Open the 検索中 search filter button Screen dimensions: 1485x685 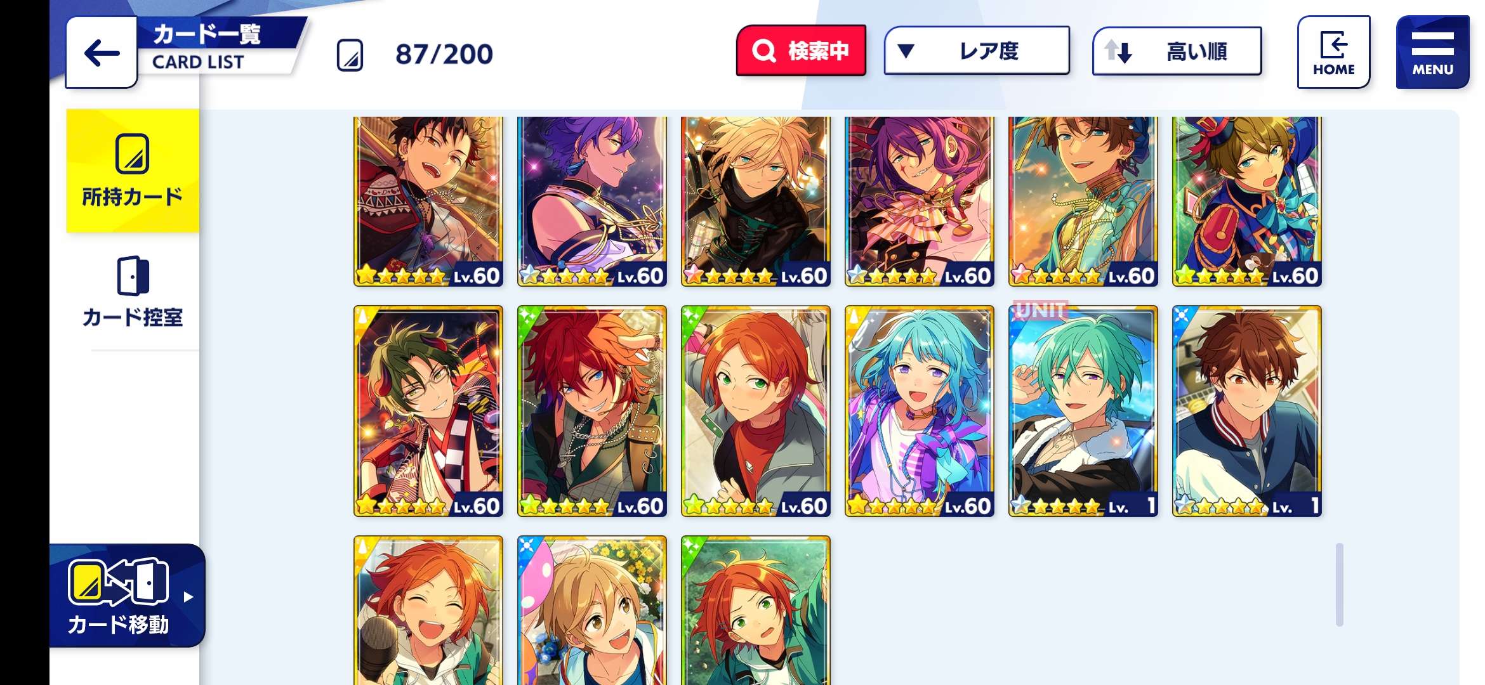pos(801,51)
